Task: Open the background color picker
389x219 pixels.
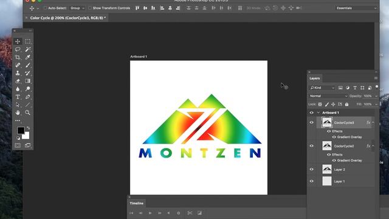Action: click(x=27, y=136)
